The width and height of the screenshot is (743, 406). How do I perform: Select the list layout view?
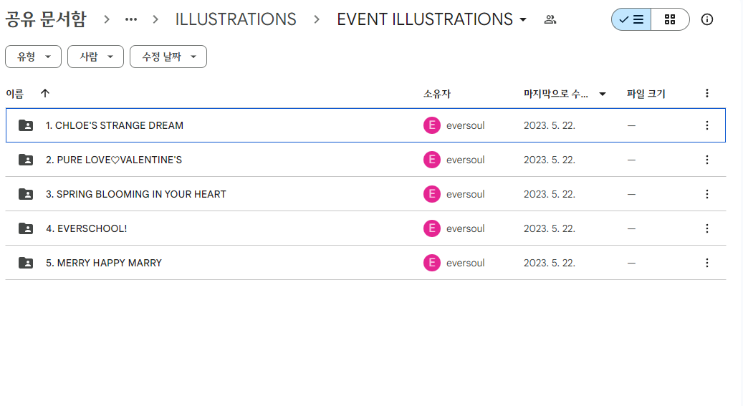pos(631,20)
